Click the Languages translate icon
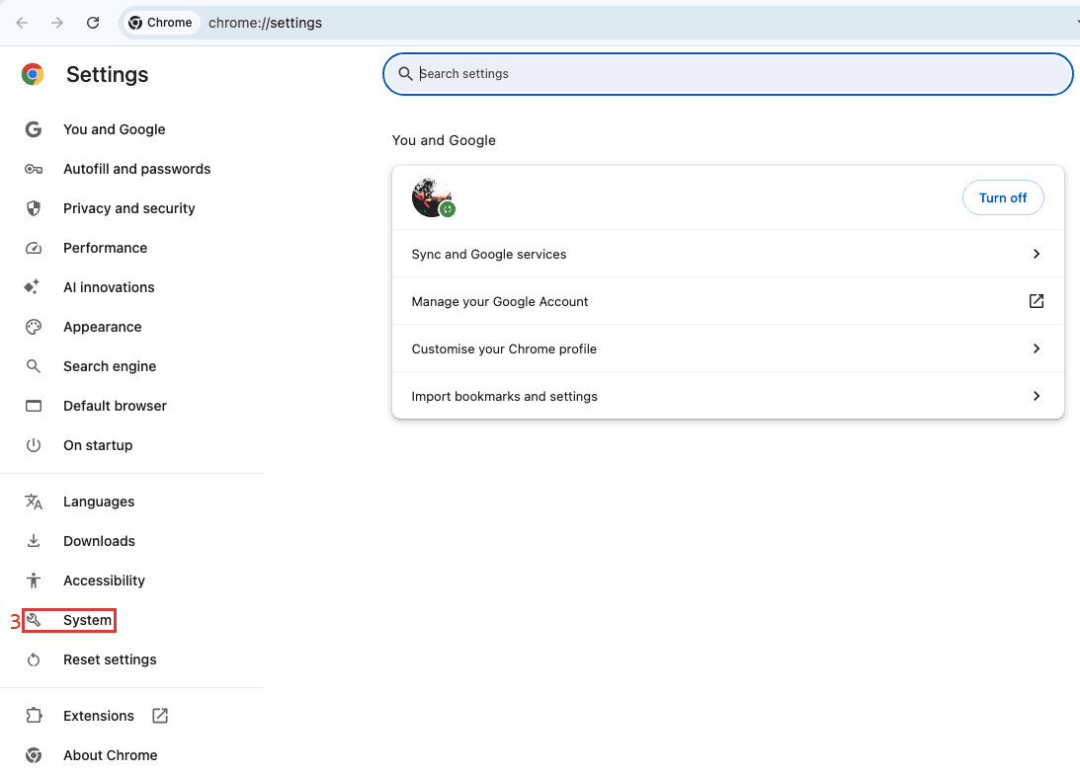Image resolution: width=1080 pixels, height=774 pixels. [x=34, y=502]
